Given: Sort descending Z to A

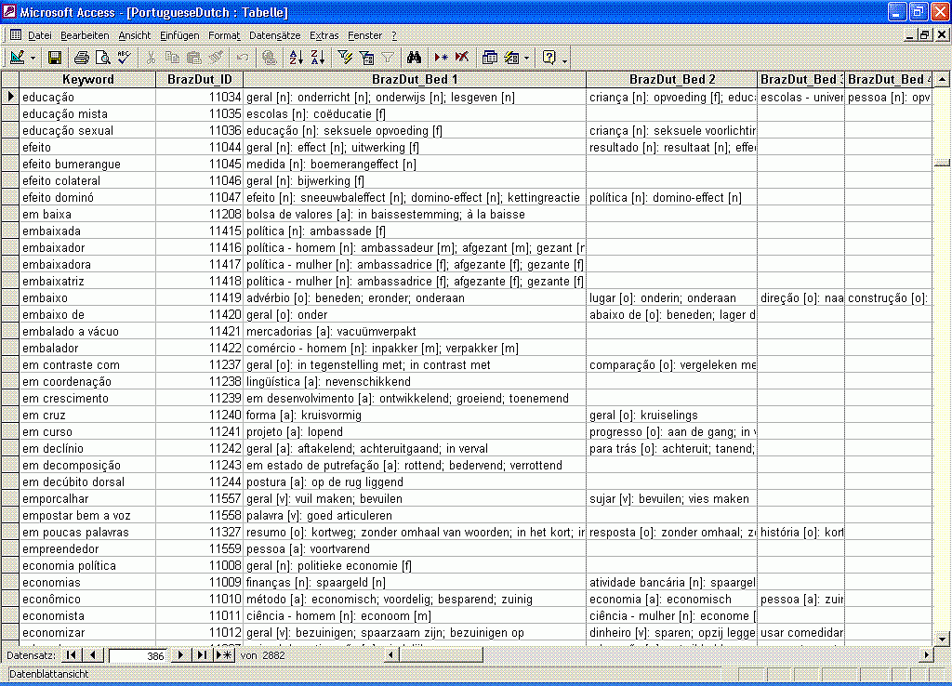Looking at the screenshot, I should coord(318,58).
